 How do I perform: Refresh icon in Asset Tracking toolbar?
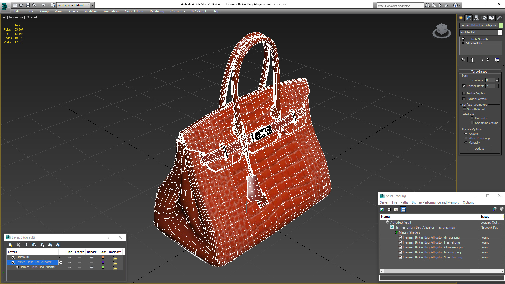coord(382,210)
